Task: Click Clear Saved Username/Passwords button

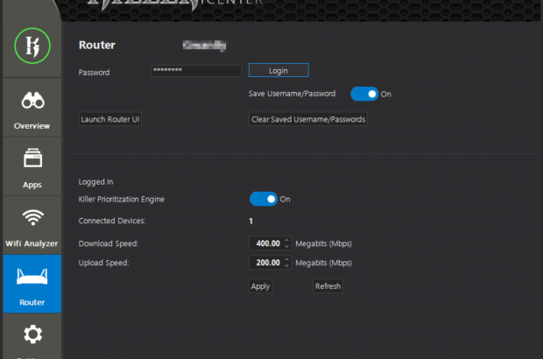Action: click(308, 119)
